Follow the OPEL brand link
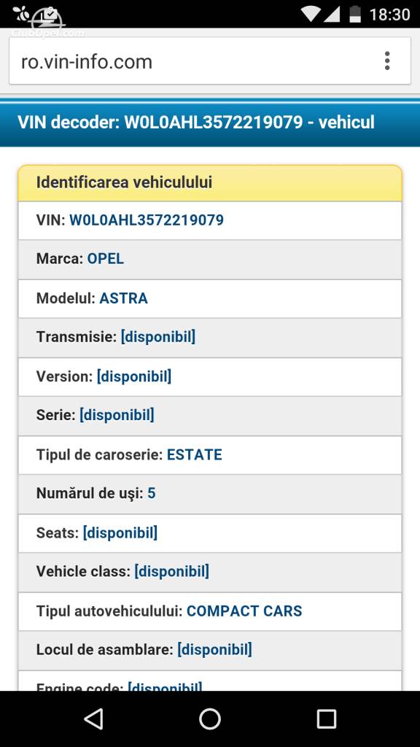 (105, 259)
